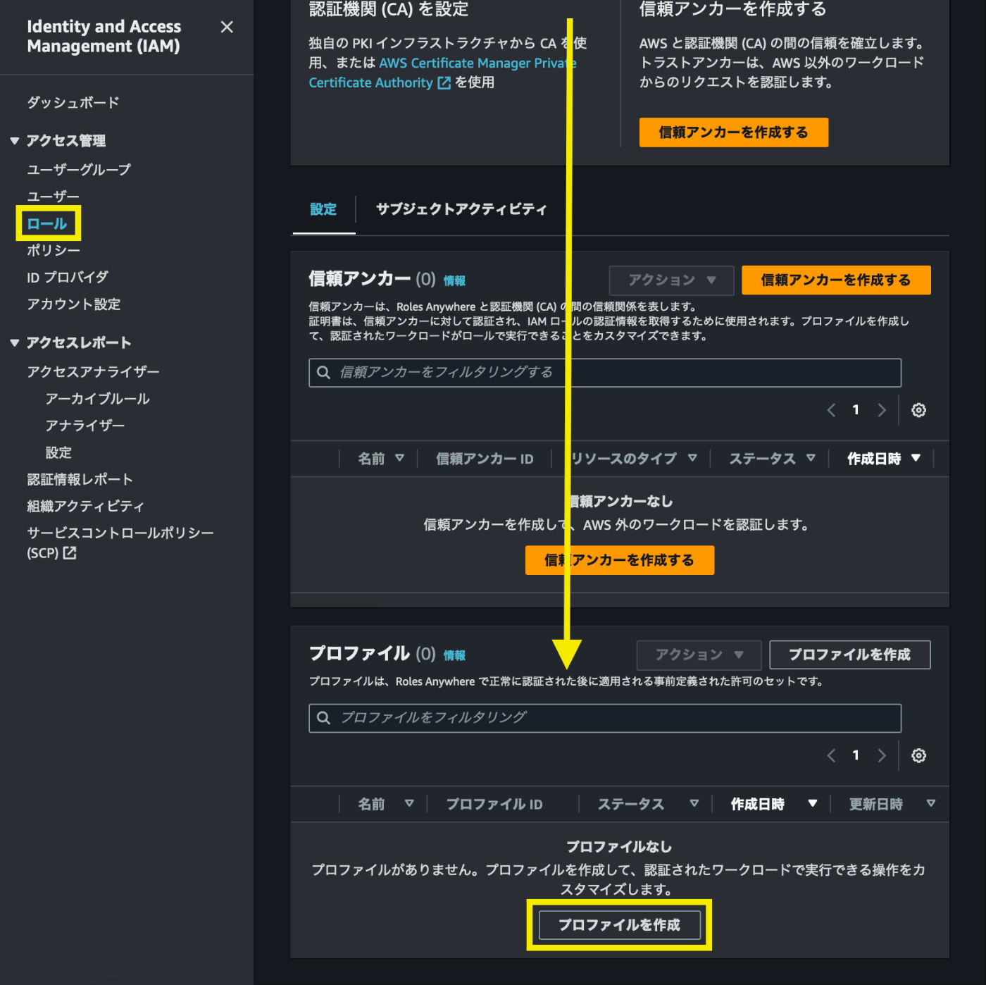
Task: Sort profiles by ステータス column
Action: pos(648,804)
